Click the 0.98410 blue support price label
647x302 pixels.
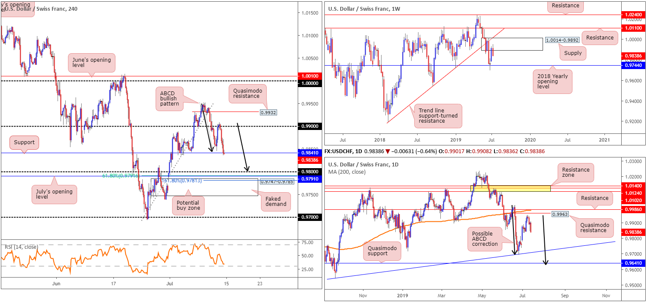[310, 153]
